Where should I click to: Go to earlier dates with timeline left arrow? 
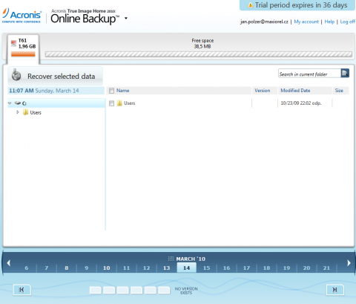pos(9,263)
